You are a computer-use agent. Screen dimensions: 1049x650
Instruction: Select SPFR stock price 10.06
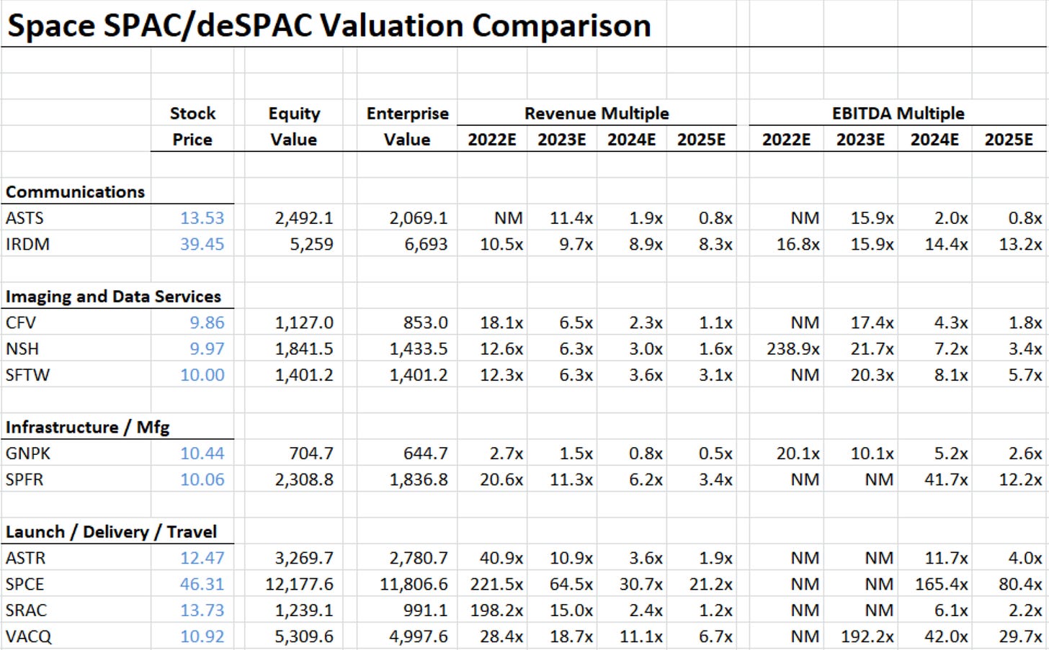[x=202, y=479]
